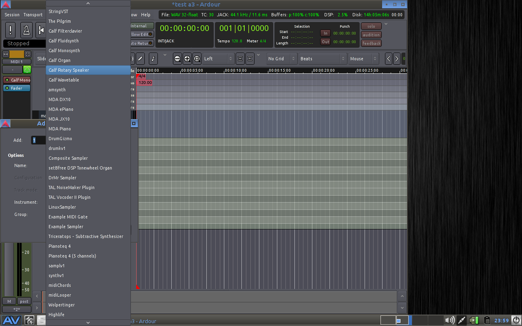Click the shrink tracks icon
Viewport: 522px width, 326px height.
(240, 59)
